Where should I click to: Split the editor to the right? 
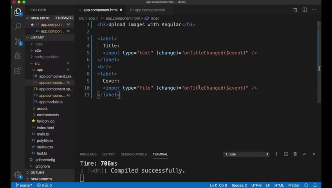(x=305, y=10)
